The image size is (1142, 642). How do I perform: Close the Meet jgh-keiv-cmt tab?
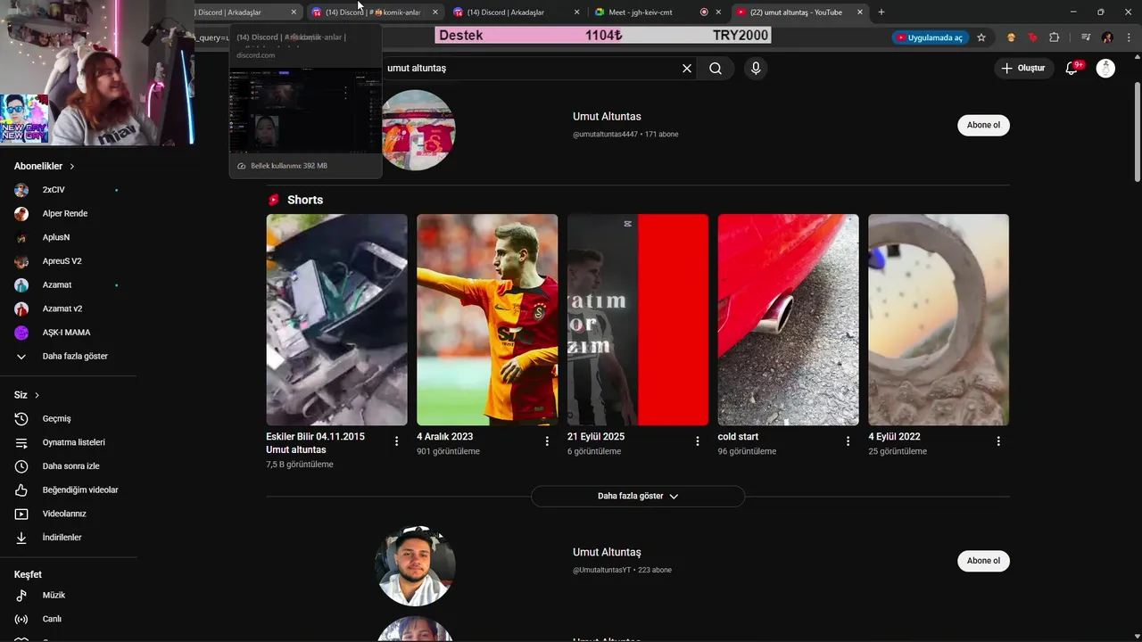click(x=718, y=12)
